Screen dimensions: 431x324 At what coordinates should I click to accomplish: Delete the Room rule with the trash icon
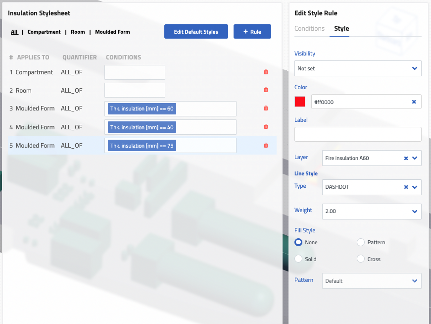(x=266, y=90)
